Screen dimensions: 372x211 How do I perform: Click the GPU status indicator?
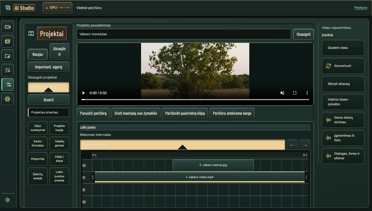pyautogui.click(x=57, y=8)
